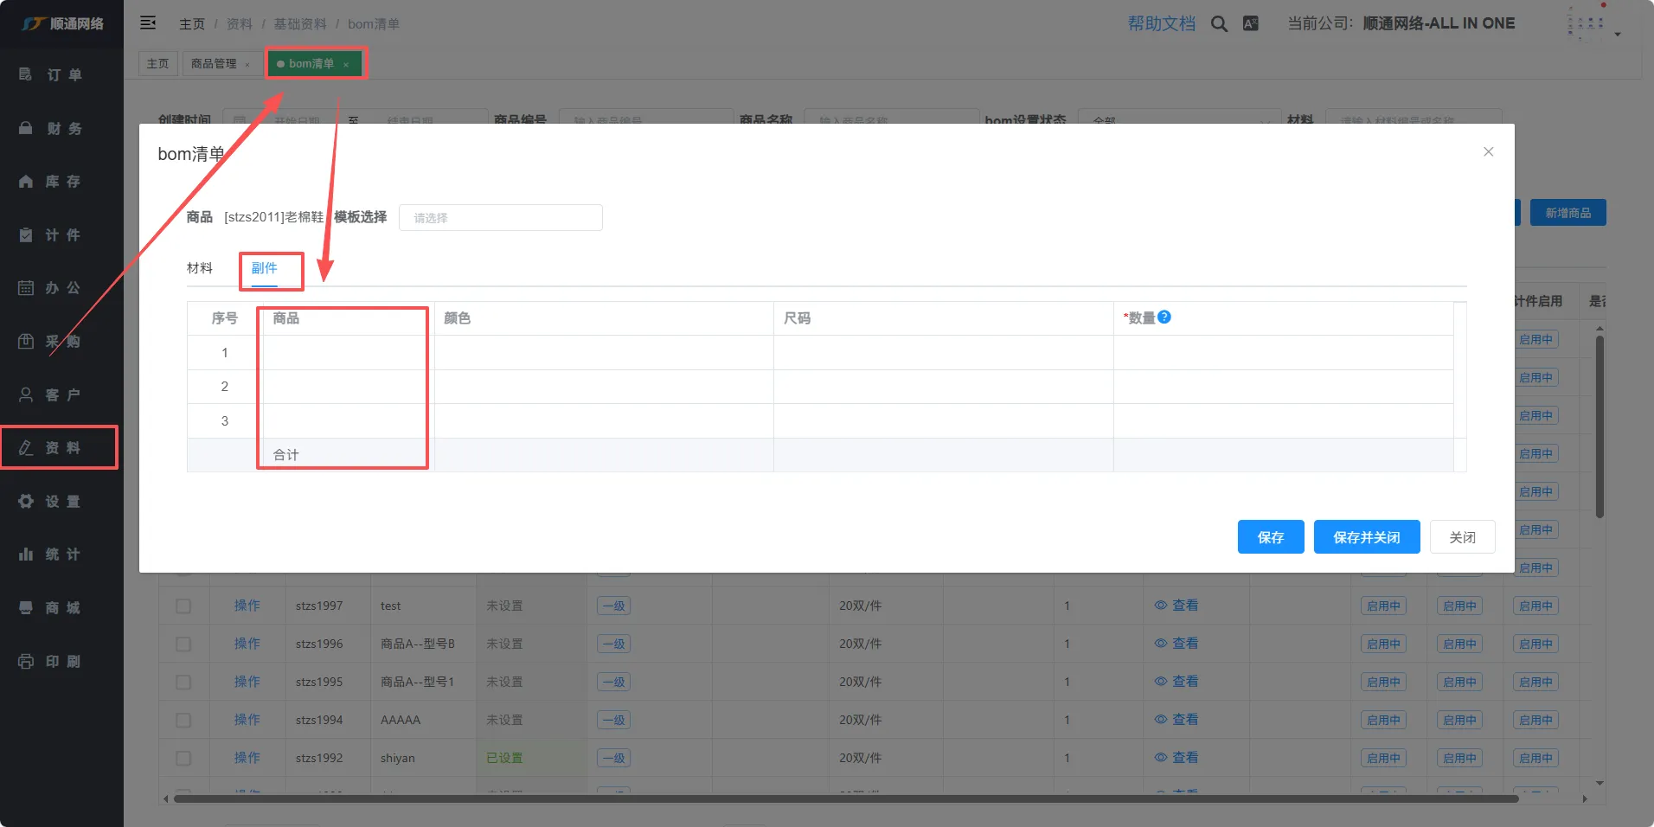Open the 模板选择 dropdown

tap(500, 218)
